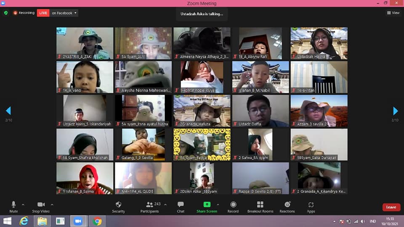This screenshot has width=404, height=227.
Task: Go to previous gallery page arrow
Action: point(8,111)
